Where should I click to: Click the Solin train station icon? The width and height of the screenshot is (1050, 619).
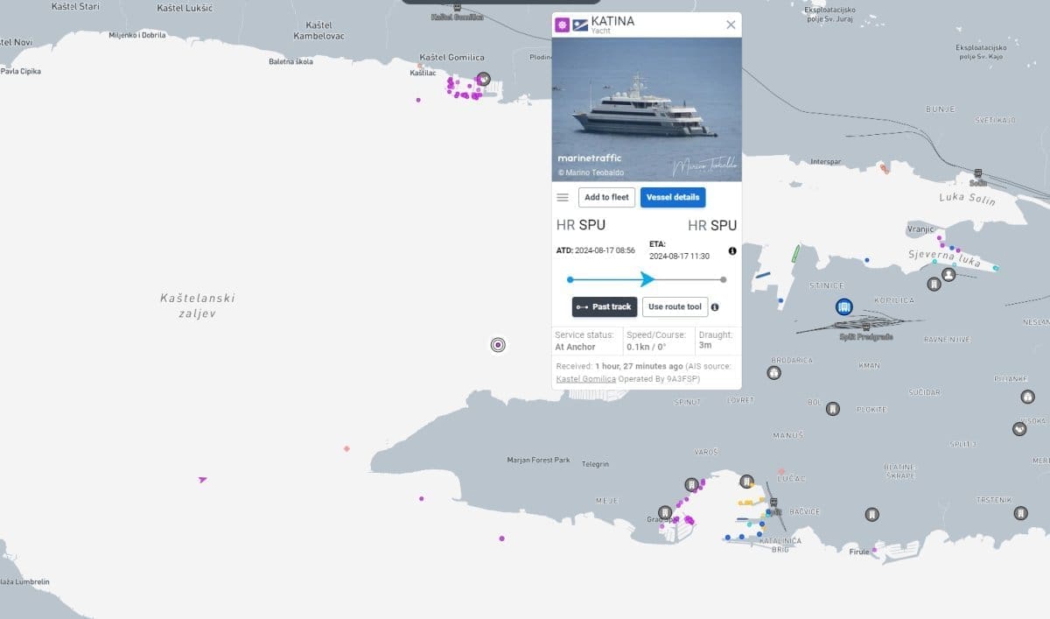(977, 173)
